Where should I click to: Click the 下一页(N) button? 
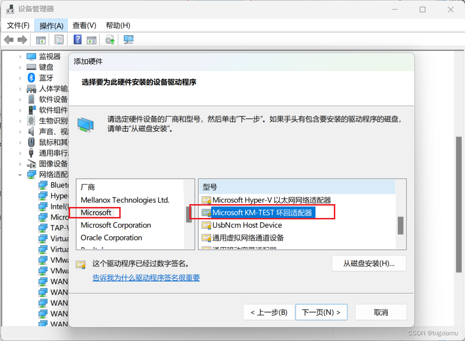coord(321,312)
